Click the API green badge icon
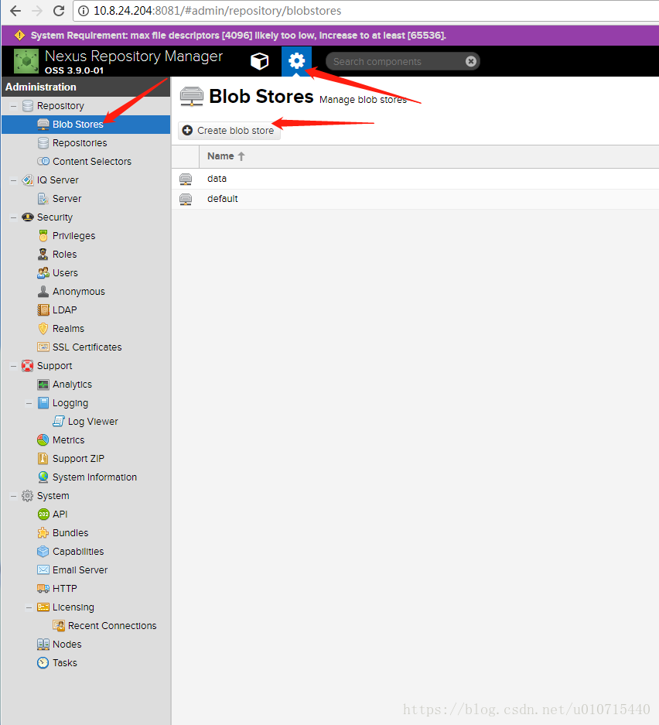 click(43, 515)
